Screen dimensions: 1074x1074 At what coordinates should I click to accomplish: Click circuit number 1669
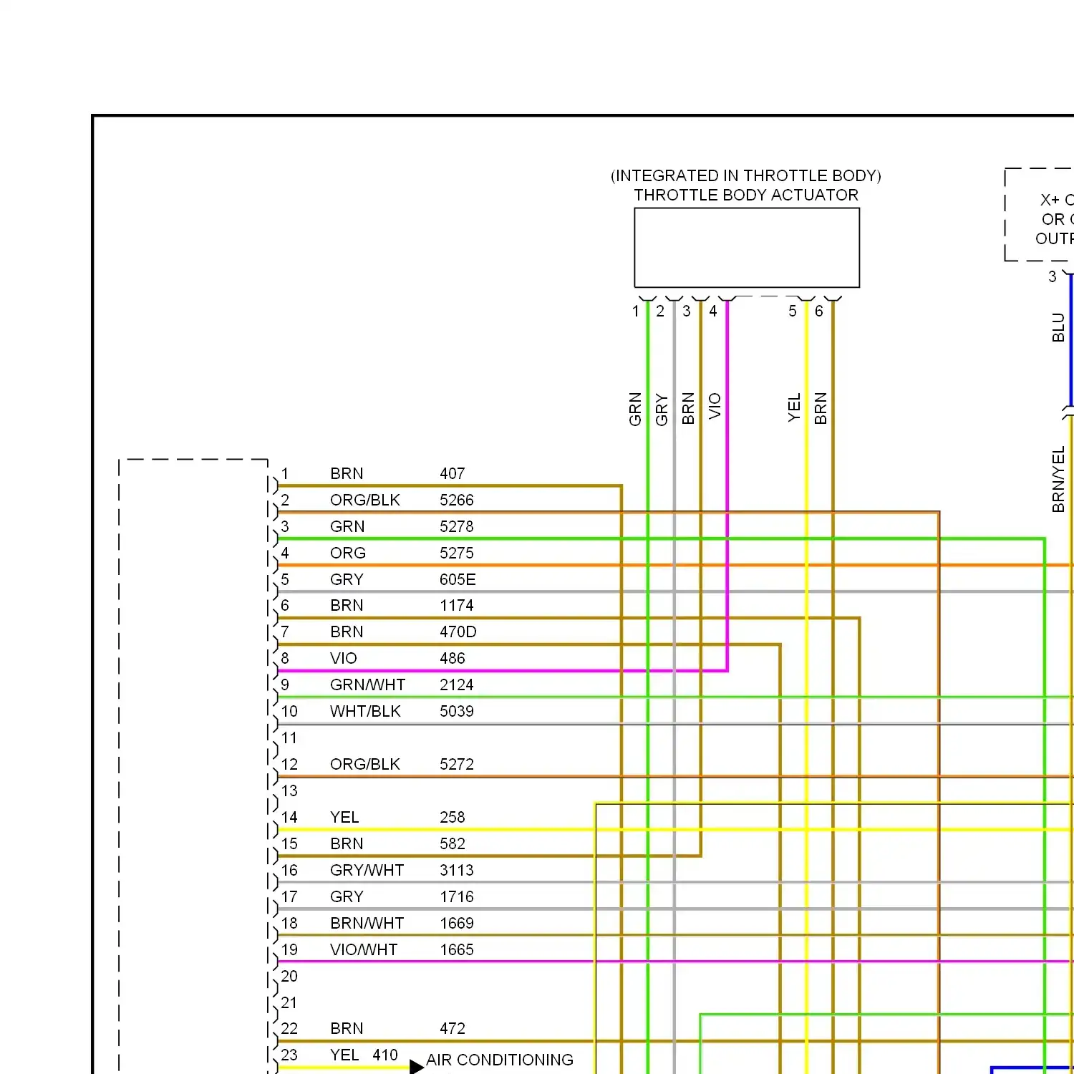pyautogui.click(x=457, y=924)
